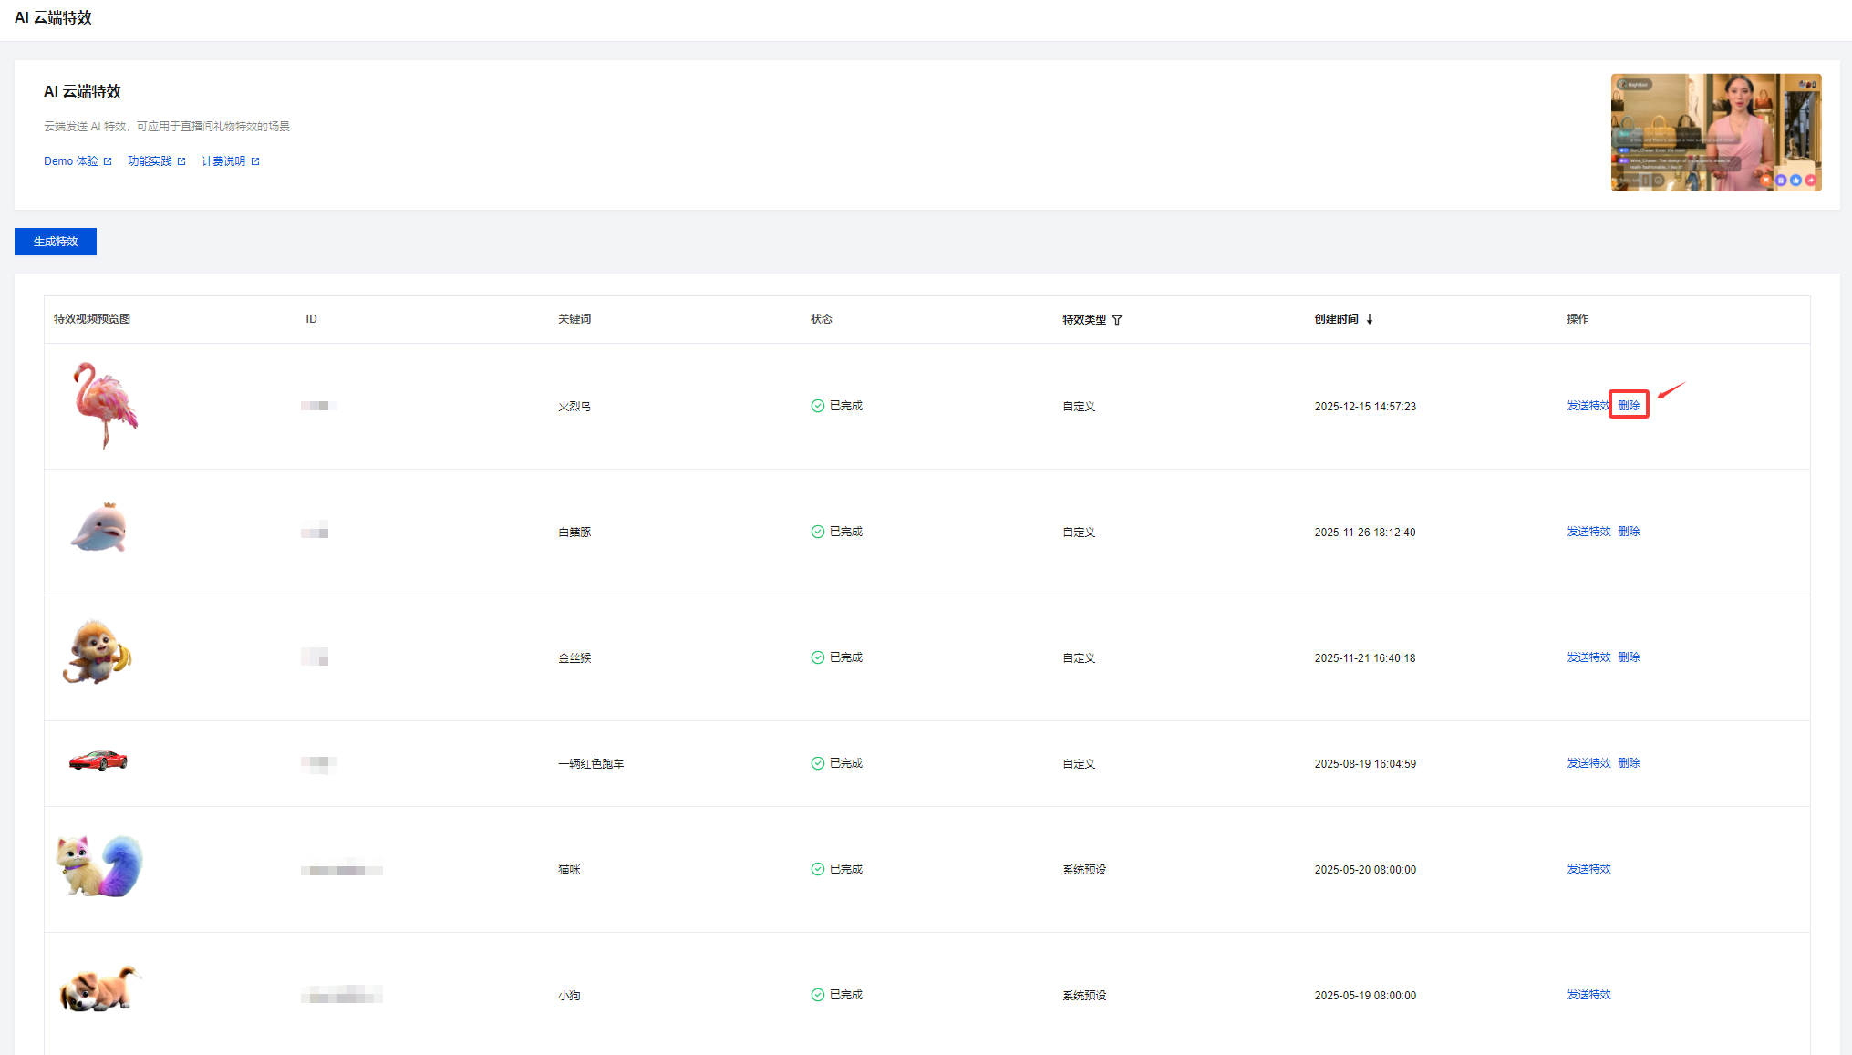Image resolution: width=1852 pixels, height=1055 pixels.
Task: Click the puppy effect preview thumbnail
Action: [x=99, y=990]
